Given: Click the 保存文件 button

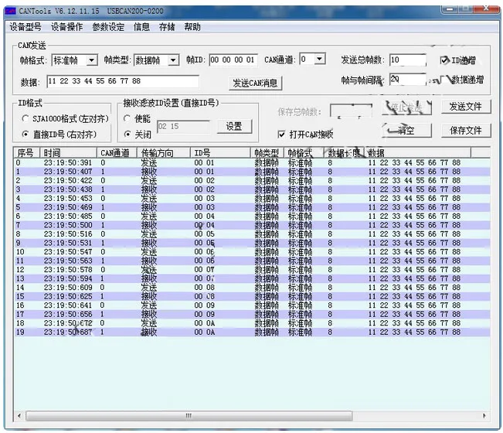Looking at the screenshot, I should (465, 131).
